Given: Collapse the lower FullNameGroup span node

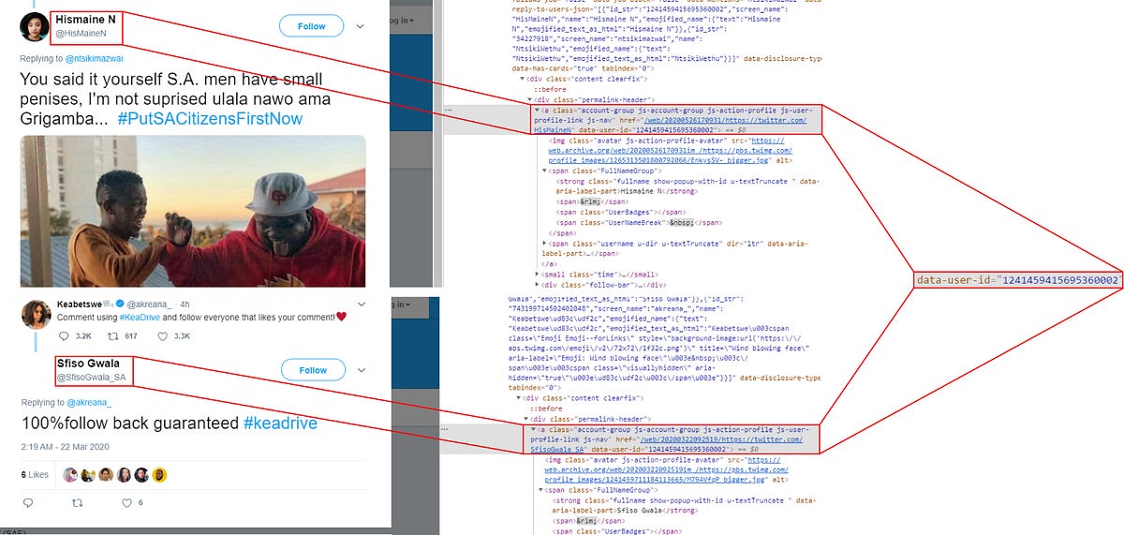Looking at the screenshot, I should 540,489.
